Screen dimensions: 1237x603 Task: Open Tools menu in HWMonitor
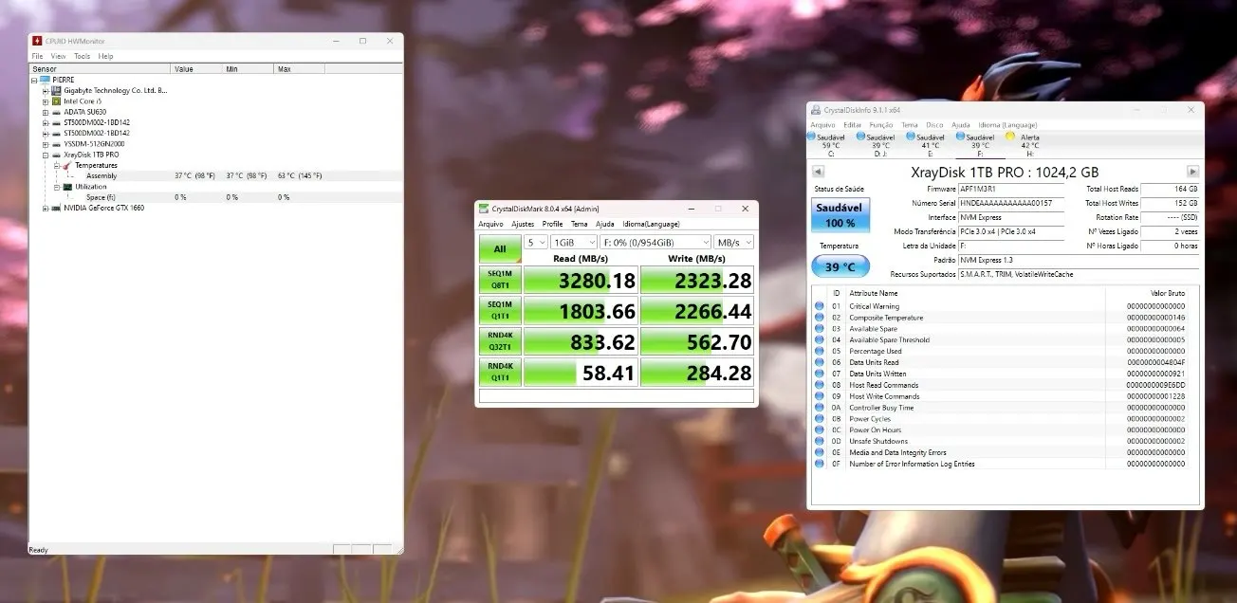coord(83,56)
